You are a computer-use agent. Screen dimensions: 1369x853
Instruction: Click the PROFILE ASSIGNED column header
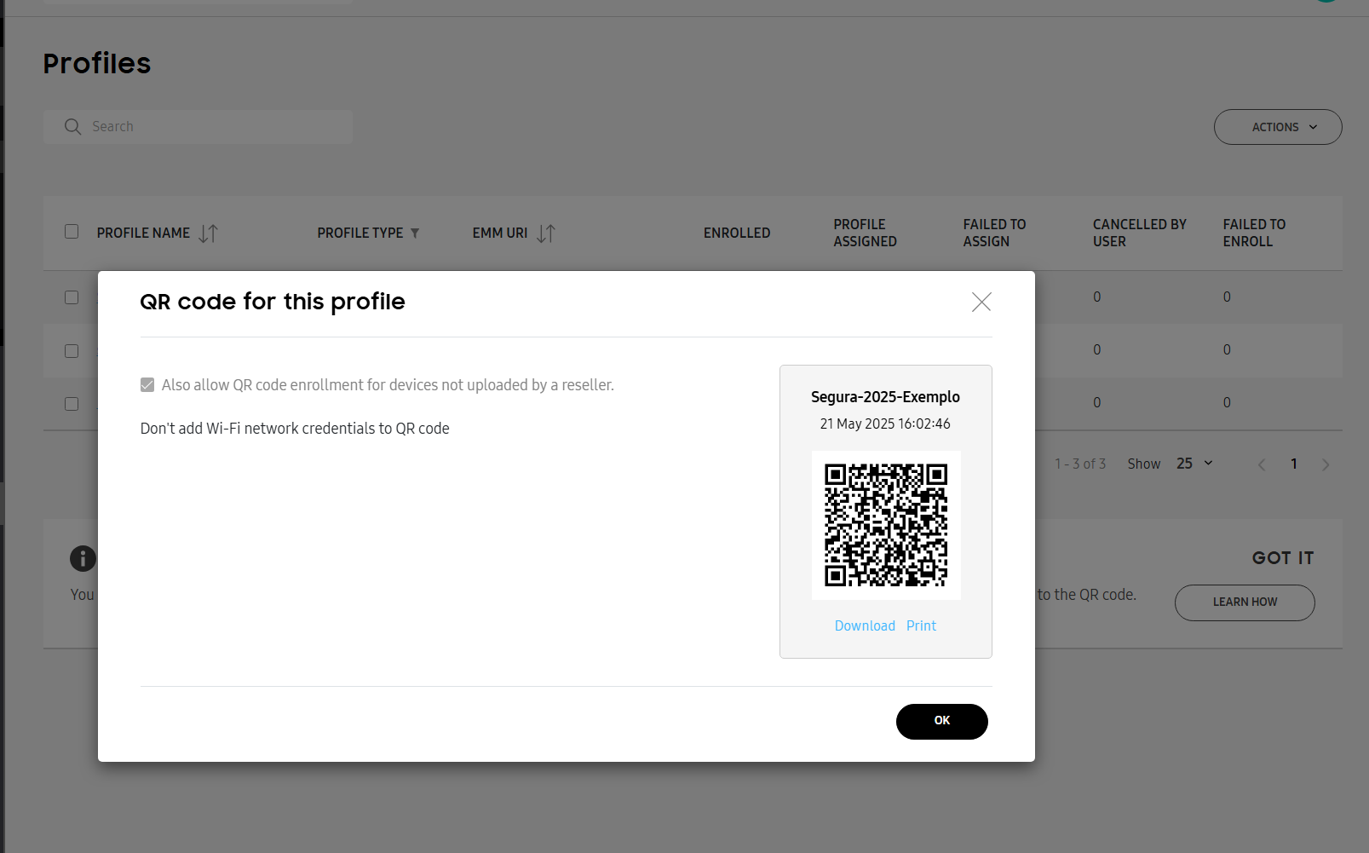click(865, 233)
